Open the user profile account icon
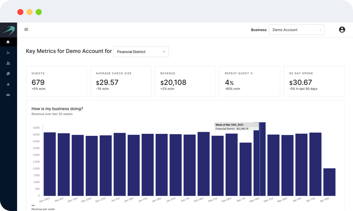 (x=342, y=30)
